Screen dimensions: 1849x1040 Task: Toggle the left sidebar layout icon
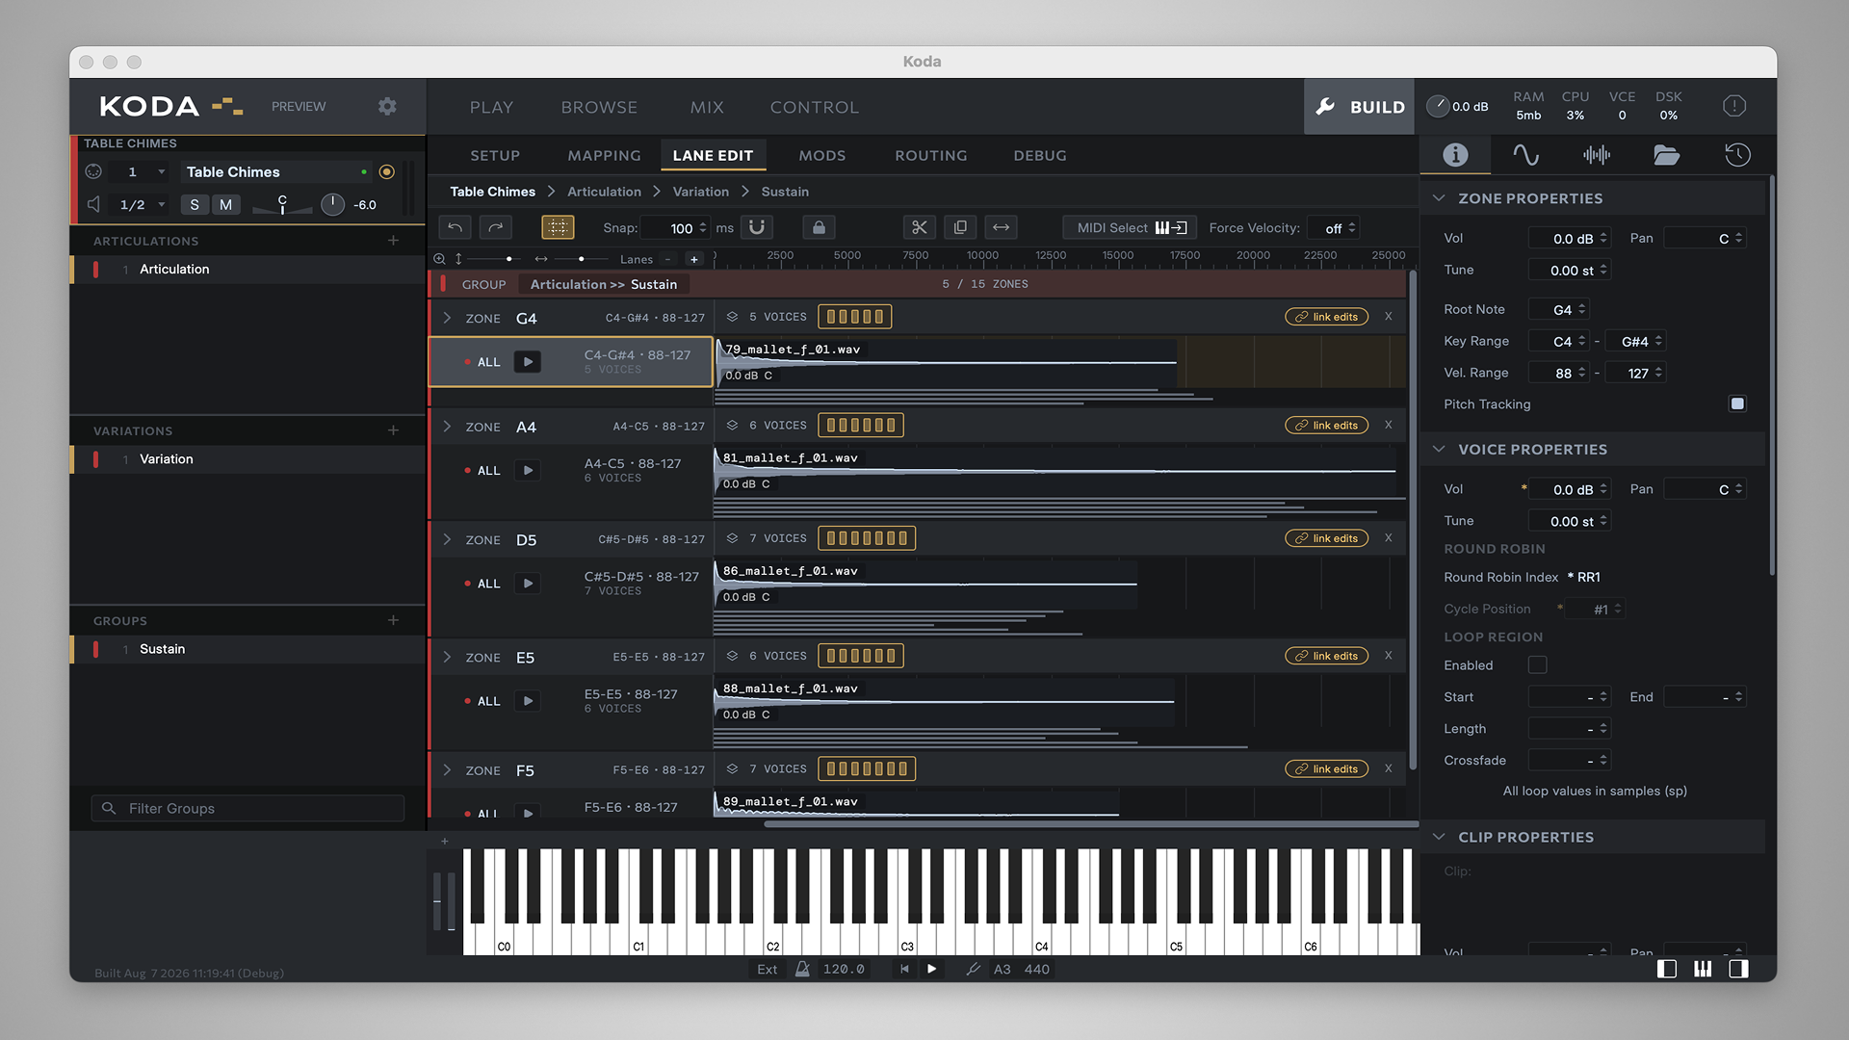[1667, 969]
